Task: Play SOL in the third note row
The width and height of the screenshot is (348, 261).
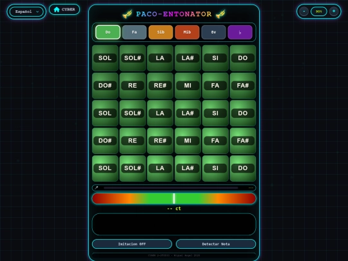Action: pyautogui.click(x=105, y=113)
